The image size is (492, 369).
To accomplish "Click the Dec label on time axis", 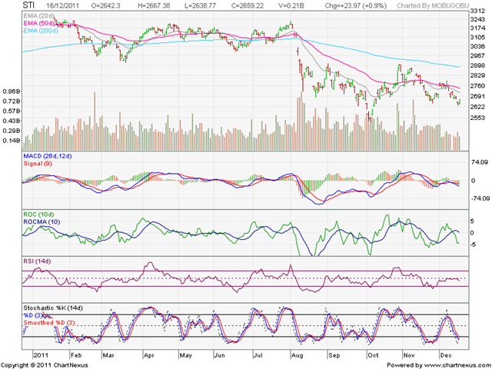I will point(446,355).
